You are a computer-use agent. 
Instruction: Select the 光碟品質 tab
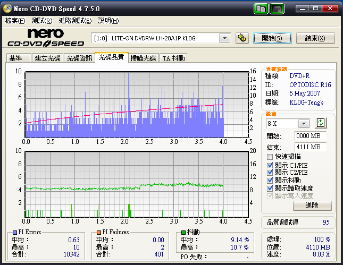click(111, 57)
